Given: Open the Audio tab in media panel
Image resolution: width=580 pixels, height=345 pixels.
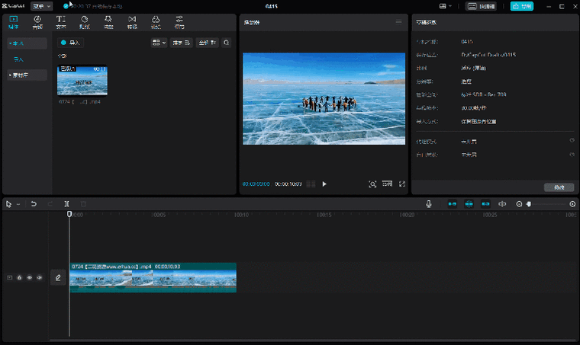Looking at the screenshot, I should point(37,21).
